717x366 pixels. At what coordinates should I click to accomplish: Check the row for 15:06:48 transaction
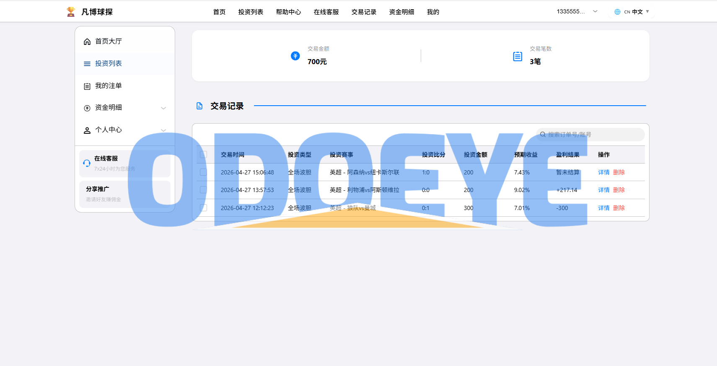pos(203,172)
